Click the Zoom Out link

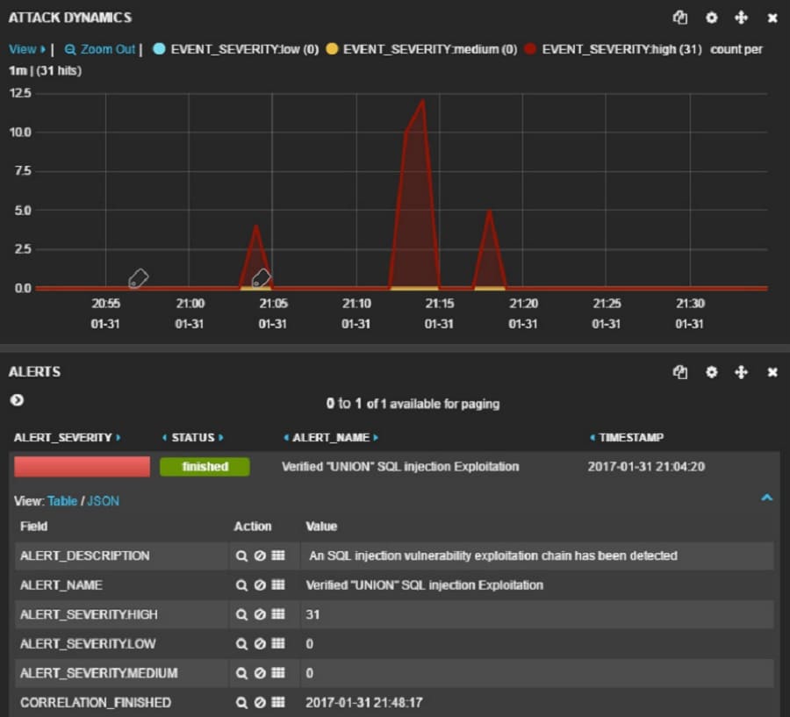coord(100,49)
